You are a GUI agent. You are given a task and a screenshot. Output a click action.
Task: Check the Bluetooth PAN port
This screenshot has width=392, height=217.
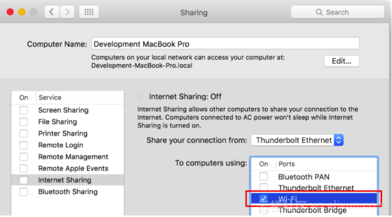263,177
